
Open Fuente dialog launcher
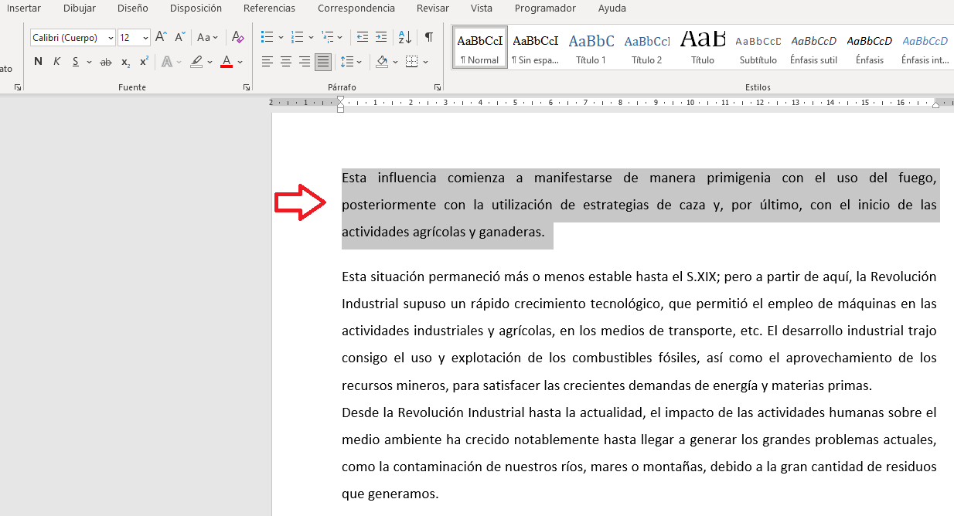pos(247,87)
